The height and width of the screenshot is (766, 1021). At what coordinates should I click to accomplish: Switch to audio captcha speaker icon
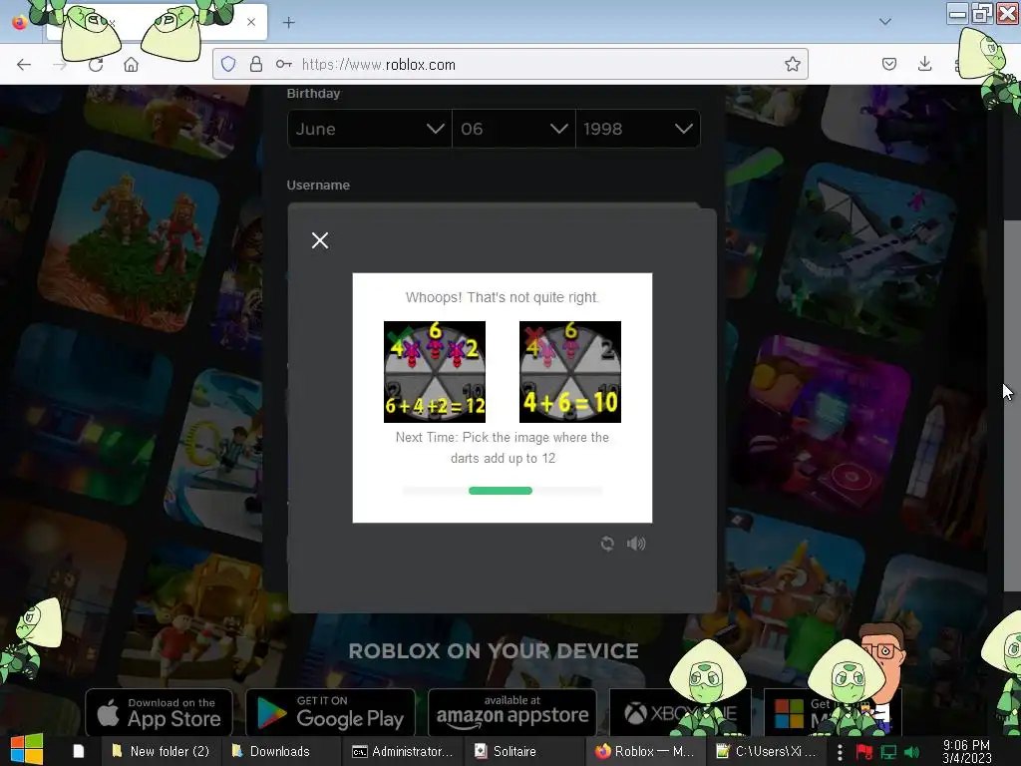coord(636,544)
